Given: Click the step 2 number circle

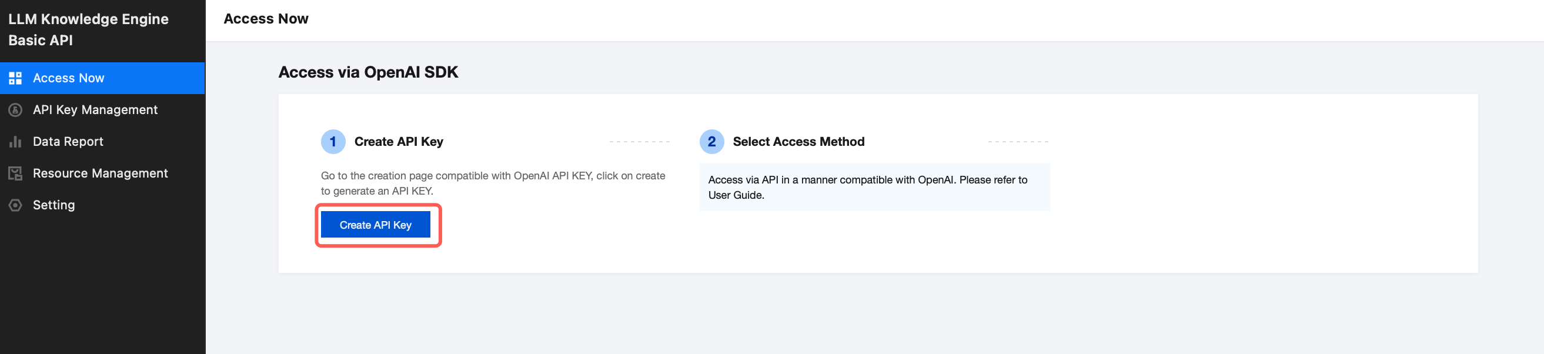Looking at the screenshot, I should click(x=711, y=142).
